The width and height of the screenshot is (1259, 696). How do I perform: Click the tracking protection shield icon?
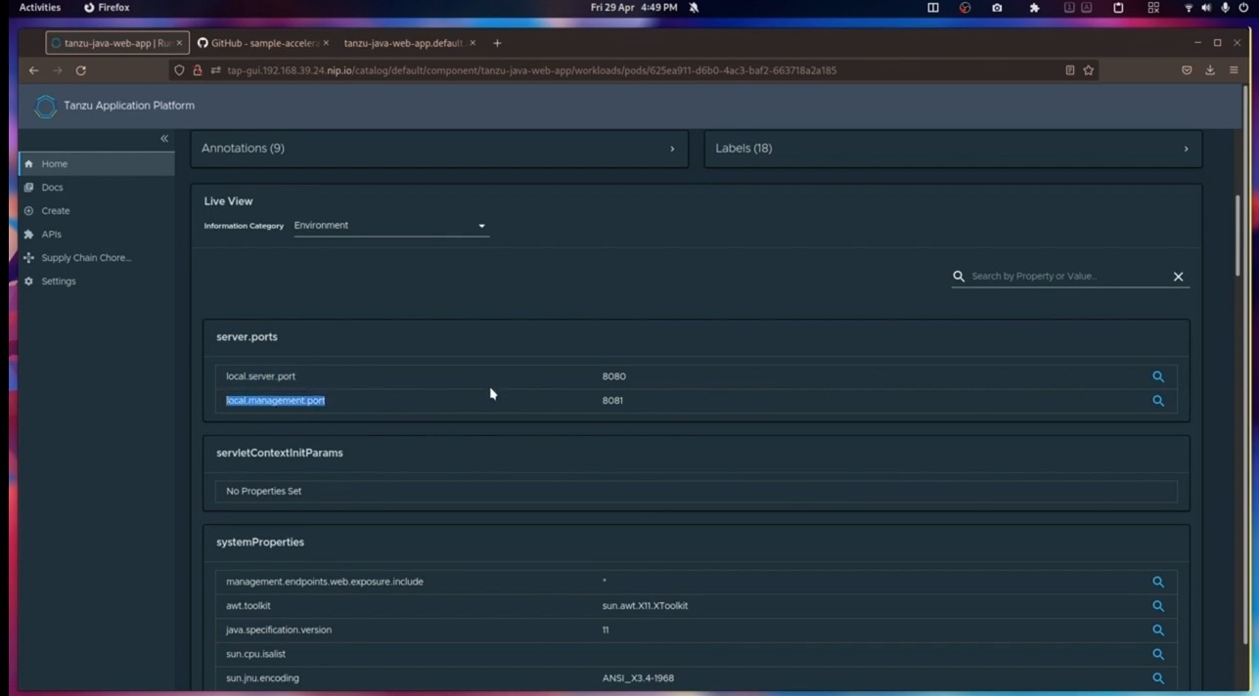pyautogui.click(x=179, y=70)
